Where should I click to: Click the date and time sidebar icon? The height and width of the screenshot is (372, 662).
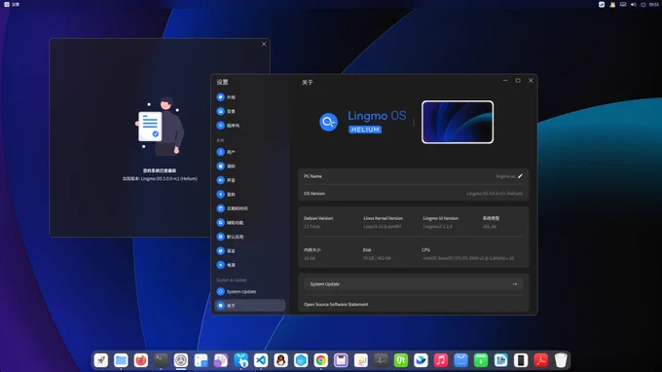(220, 208)
